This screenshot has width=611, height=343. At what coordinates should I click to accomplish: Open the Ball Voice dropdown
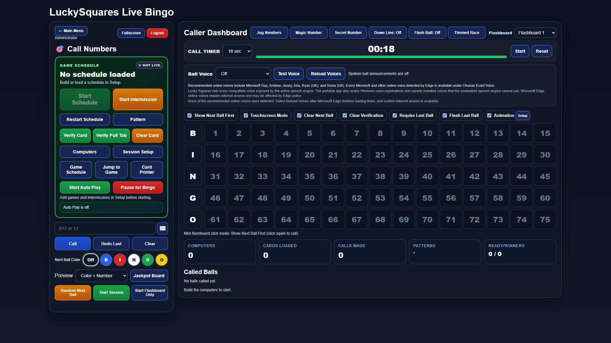click(243, 74)
